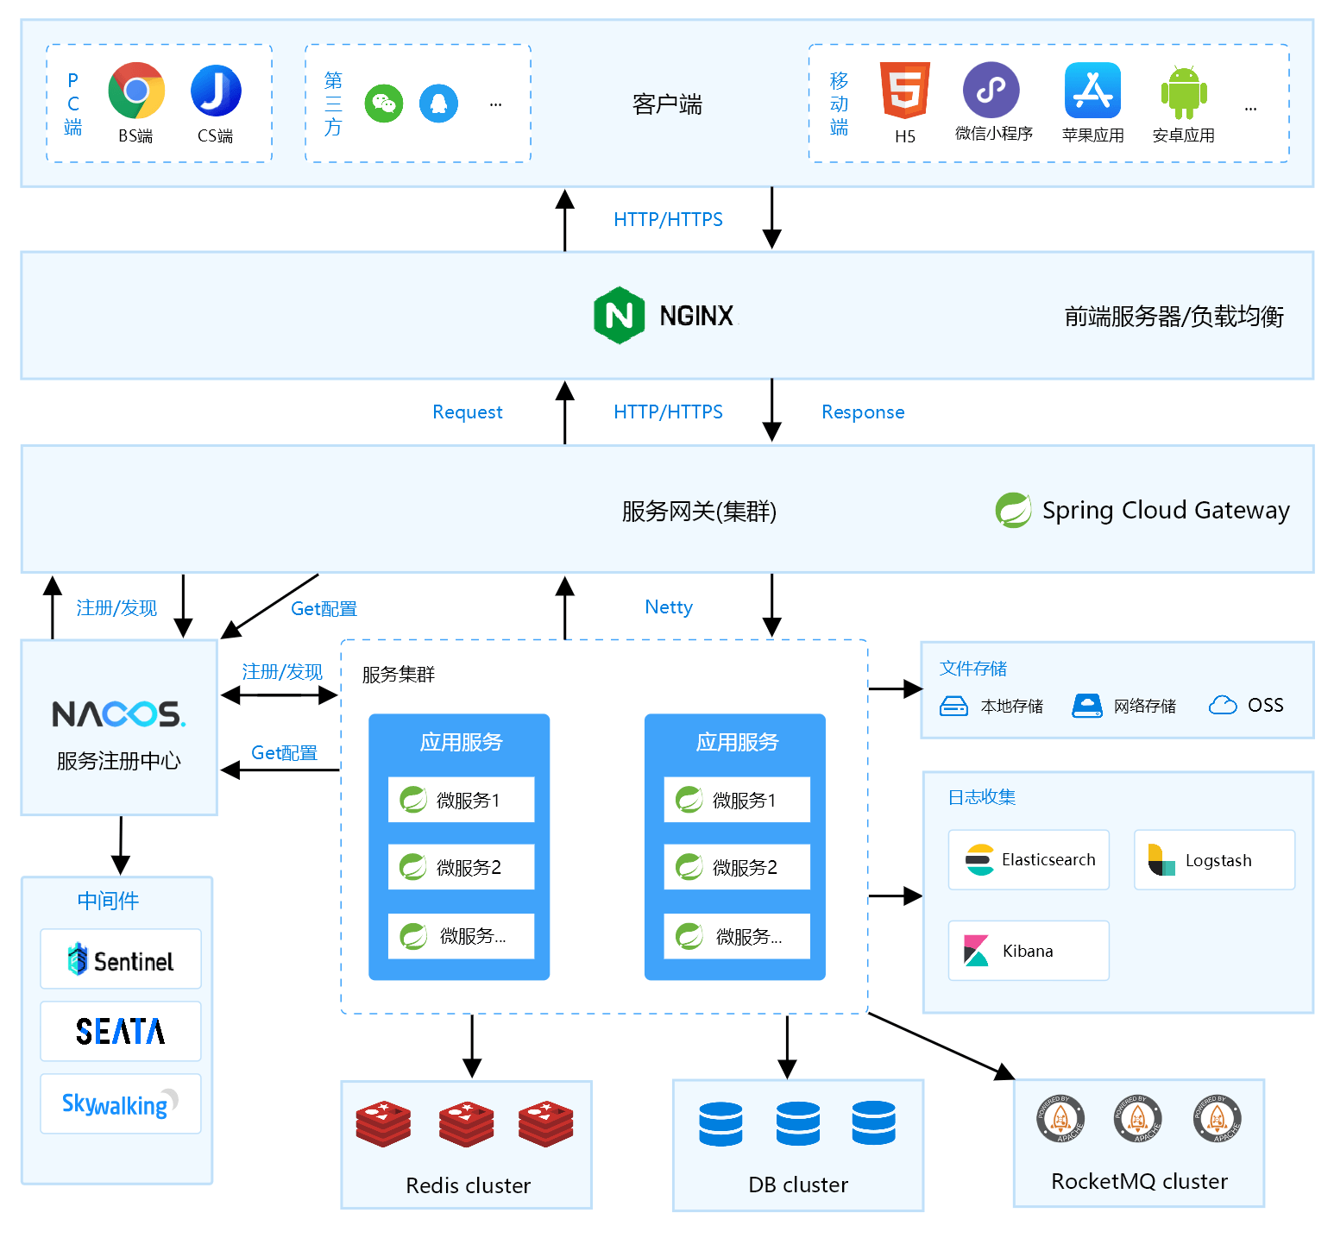Screen dimensions: 1334x1238
Task: Click the Chrome BS端 icon
Action: pos(136,91)
